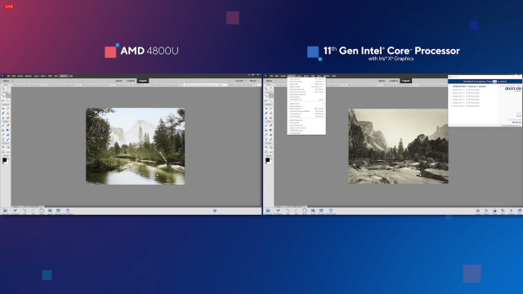Image resolution: width=523 pixels, height=294 pixels.
Task: Choose Adjust Sharpness in Enhance menu
Action: (306, 120)
